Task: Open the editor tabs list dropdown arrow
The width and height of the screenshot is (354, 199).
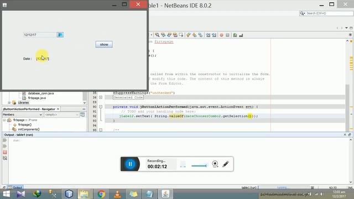Action: [347, 28]
